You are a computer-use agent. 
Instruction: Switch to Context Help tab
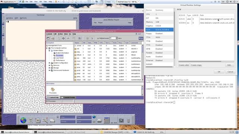pyautogui.click(x=53, y=98)
